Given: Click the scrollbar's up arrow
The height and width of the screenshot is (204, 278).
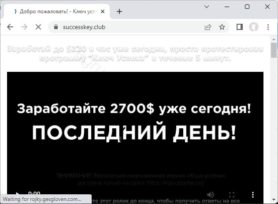Looking at the screenshot, I should coord(274,39).
